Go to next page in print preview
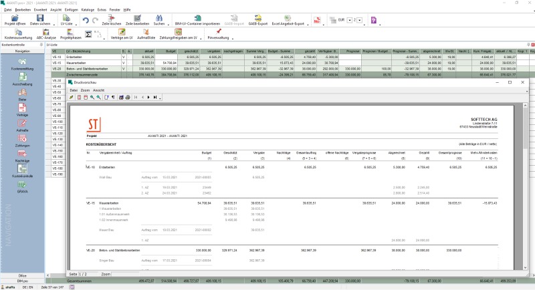535x290 pixels. click(x=148, y=98)
